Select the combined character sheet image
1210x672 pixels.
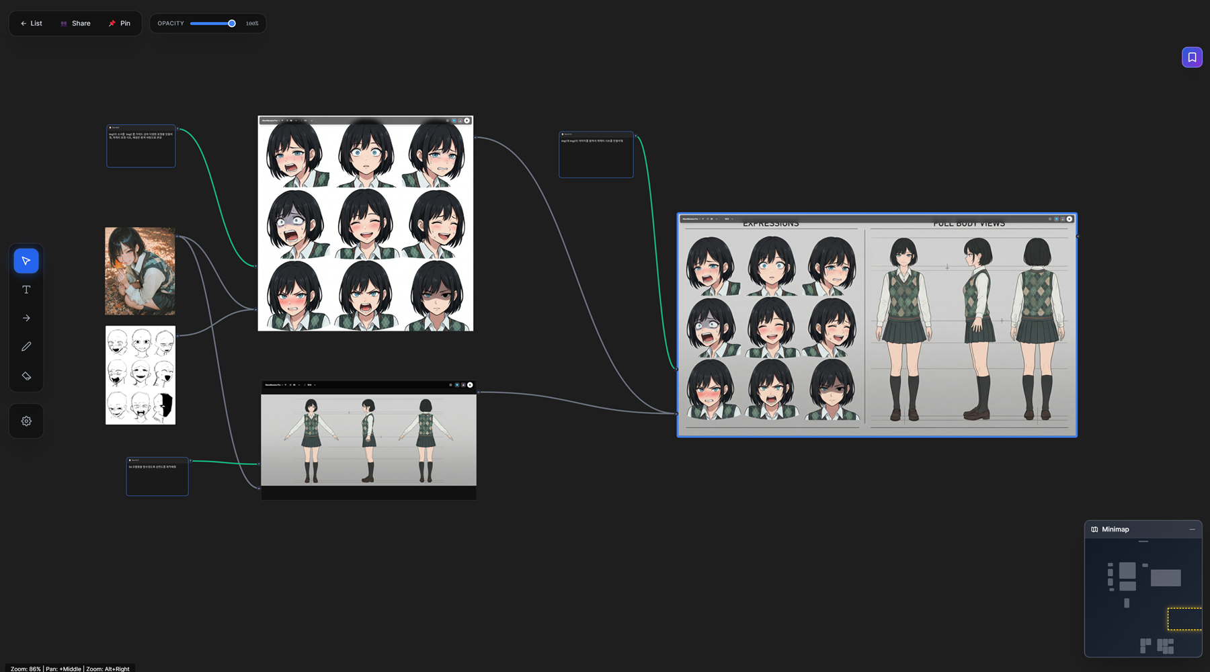[x=877, y=326]
